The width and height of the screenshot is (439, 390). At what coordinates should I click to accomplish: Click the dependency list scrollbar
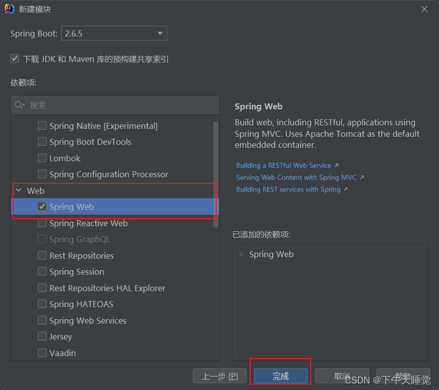[x=216, y=174]
